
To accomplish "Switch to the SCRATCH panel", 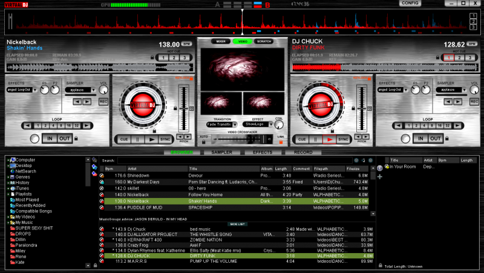I will pos(264,41).
